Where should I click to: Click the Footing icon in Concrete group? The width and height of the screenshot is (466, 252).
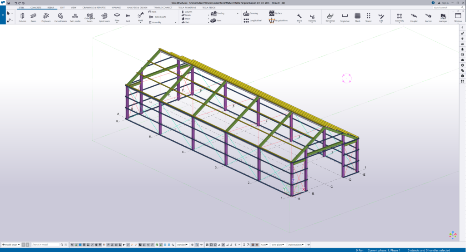pyautogui.click(x=215, y=14)
